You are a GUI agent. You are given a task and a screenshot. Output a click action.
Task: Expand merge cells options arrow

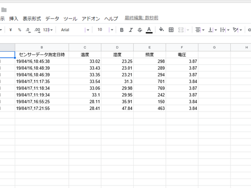(188, 30)
